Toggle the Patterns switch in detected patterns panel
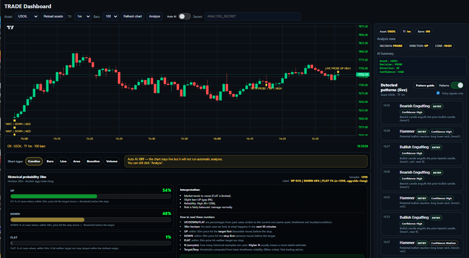Image resolution: width=469 pixels, height=258 pixels. pos(457,85)
